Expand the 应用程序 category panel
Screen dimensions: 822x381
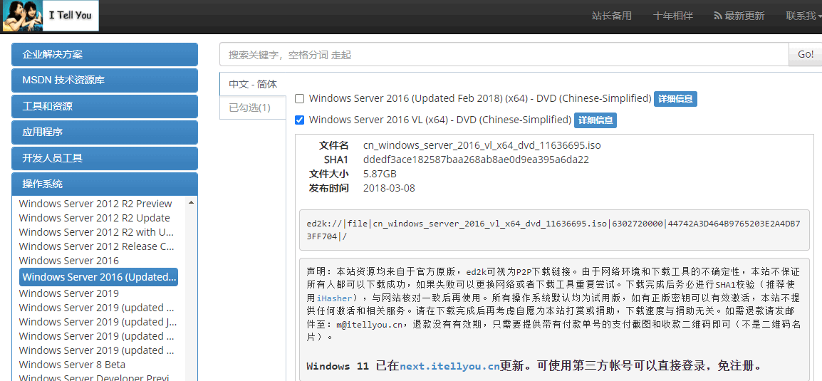coord(105,132)
